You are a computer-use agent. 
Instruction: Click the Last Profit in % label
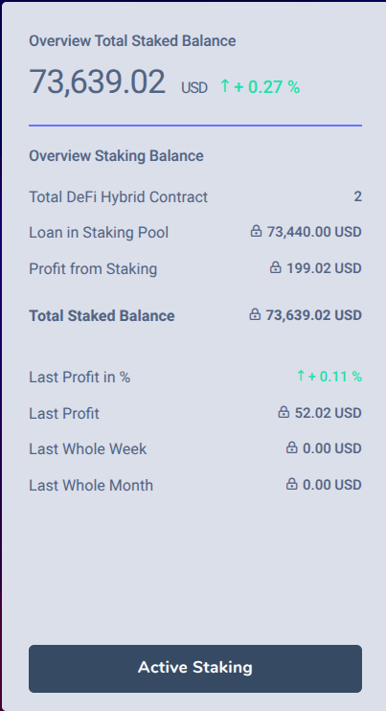[79, 377]
